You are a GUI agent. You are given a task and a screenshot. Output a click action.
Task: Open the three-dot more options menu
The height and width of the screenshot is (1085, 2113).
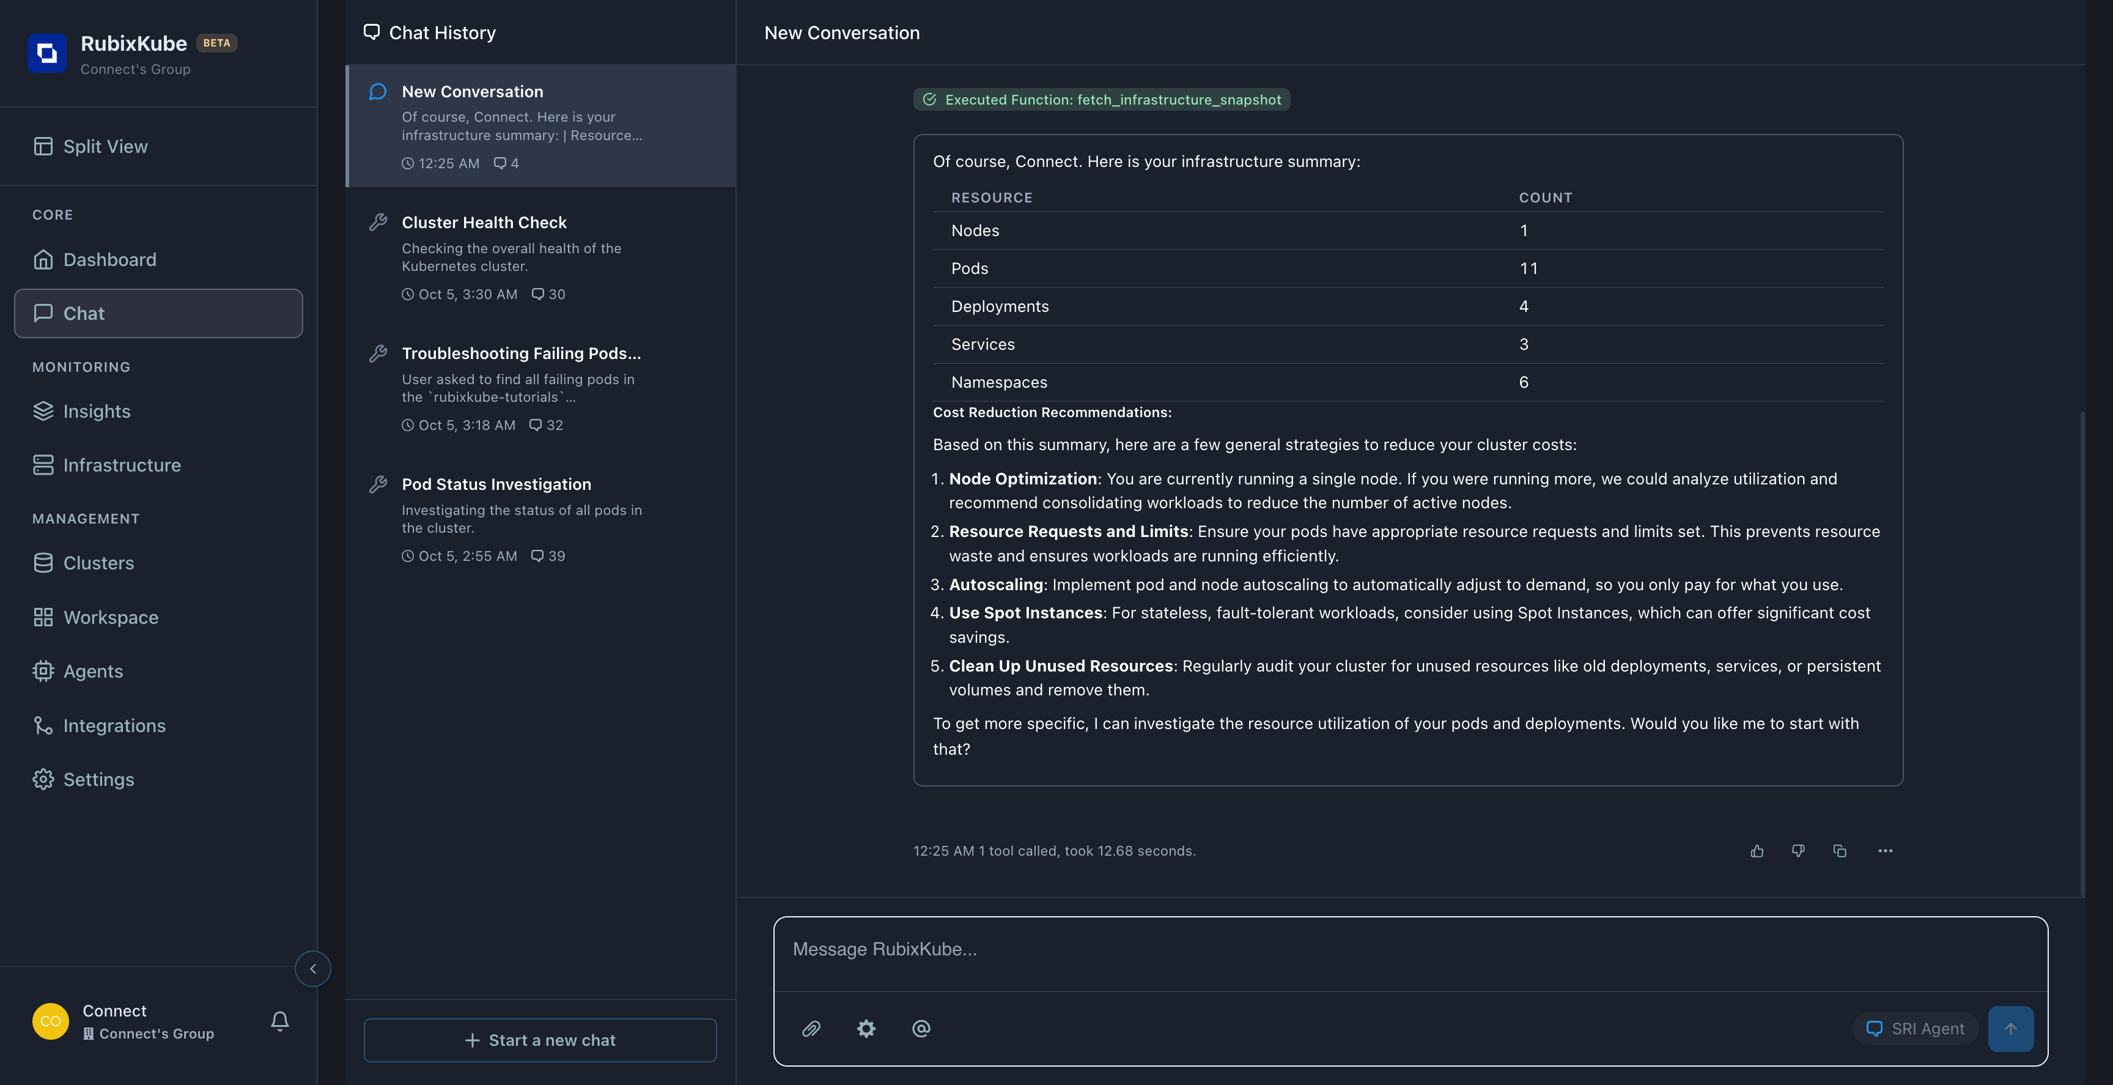click(1885, 851)
